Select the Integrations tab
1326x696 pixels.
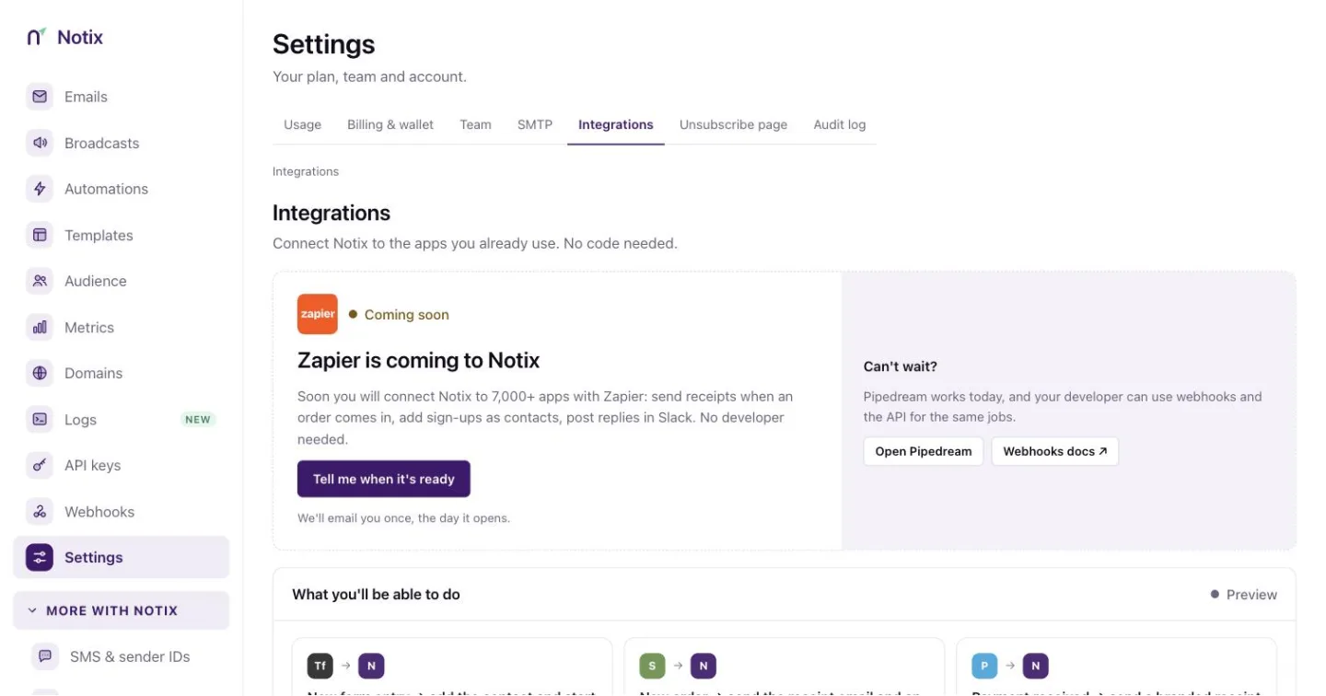click(x=616, y=124)
